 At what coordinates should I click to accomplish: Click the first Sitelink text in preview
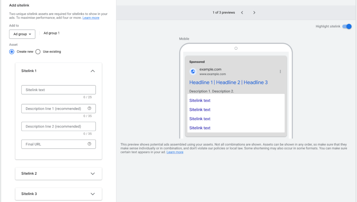coord(200,100)
